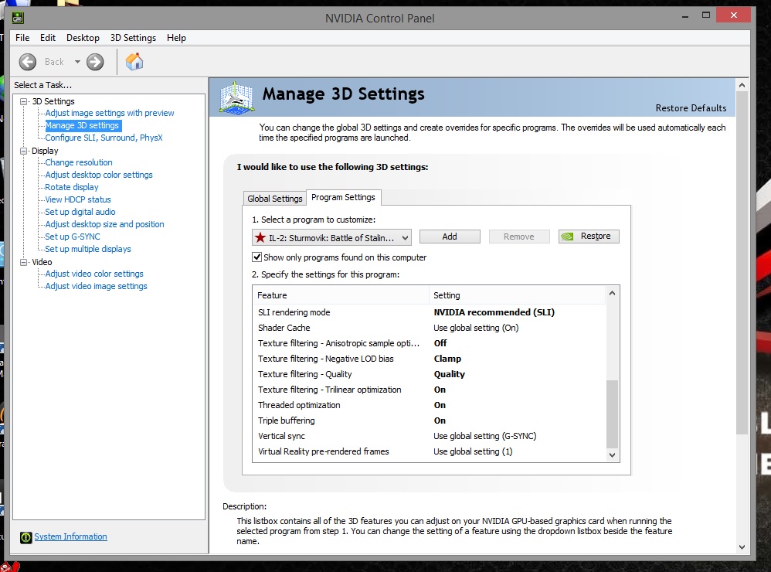Open 'Change resolution' task
The width and height of the screenshot is (771, 572).
[x=79, y=162]
